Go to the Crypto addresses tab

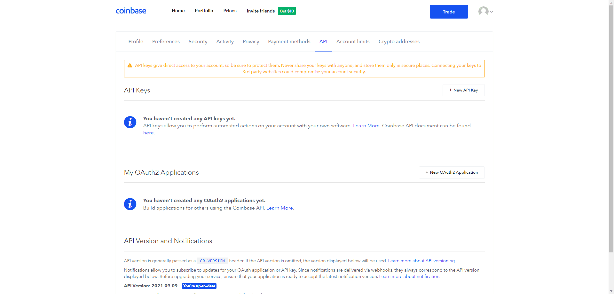click(399, 42)
